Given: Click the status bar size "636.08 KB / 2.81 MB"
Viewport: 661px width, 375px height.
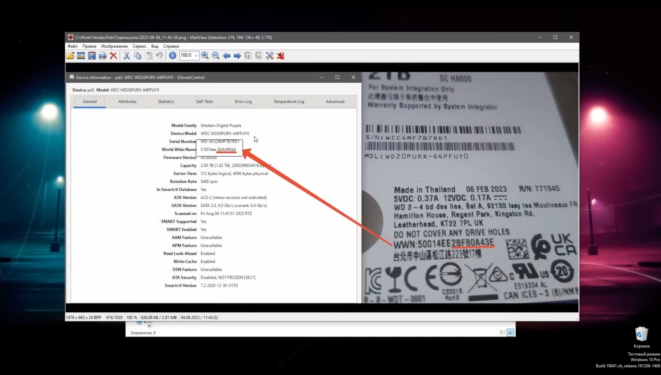Looking at the screenshot, I should (x=158, y=317).
